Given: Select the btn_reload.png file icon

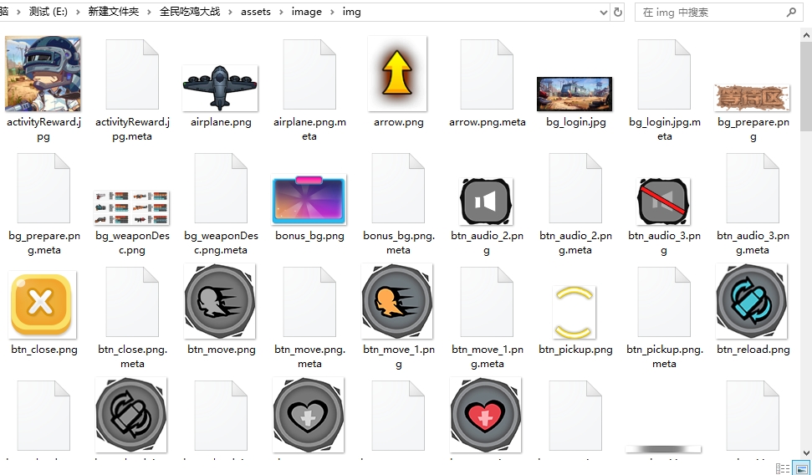Looking at the screenshot, I should pos(752,301).
